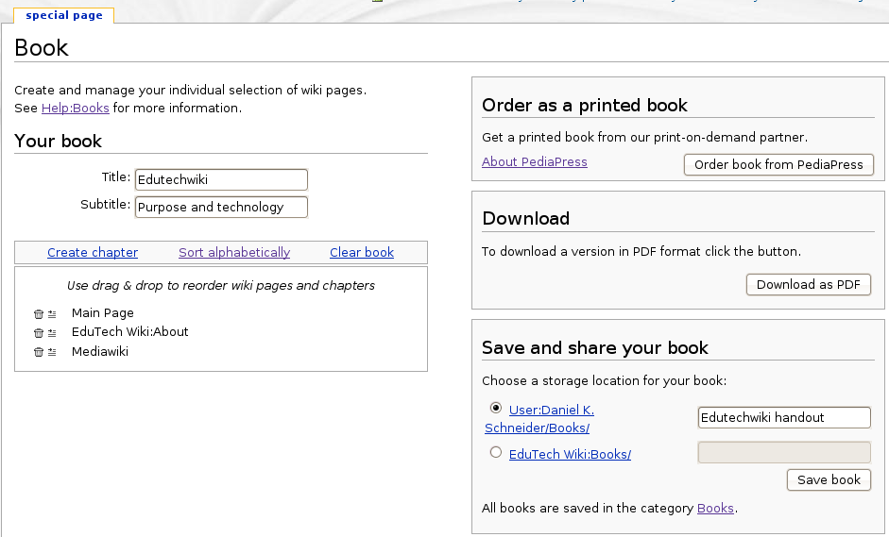The height and width of the screenshot is (537, 889).
Task: Open the Help:Books link
Action: [76, 108]
